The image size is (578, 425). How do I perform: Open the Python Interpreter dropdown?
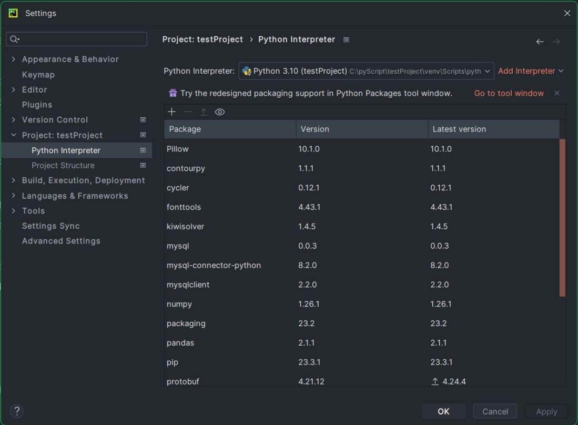pos(366,71)
